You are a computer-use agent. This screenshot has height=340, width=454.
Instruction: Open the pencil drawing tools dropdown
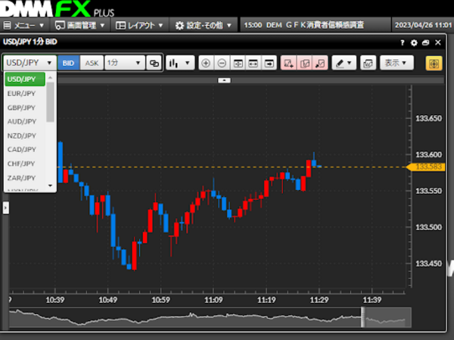344,63
